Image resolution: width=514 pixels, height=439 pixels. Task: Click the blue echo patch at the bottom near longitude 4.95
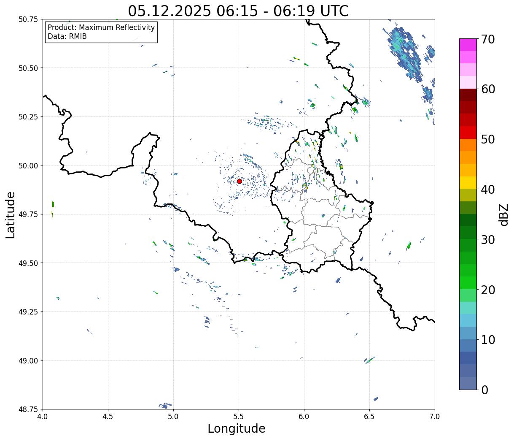[165, 406]
